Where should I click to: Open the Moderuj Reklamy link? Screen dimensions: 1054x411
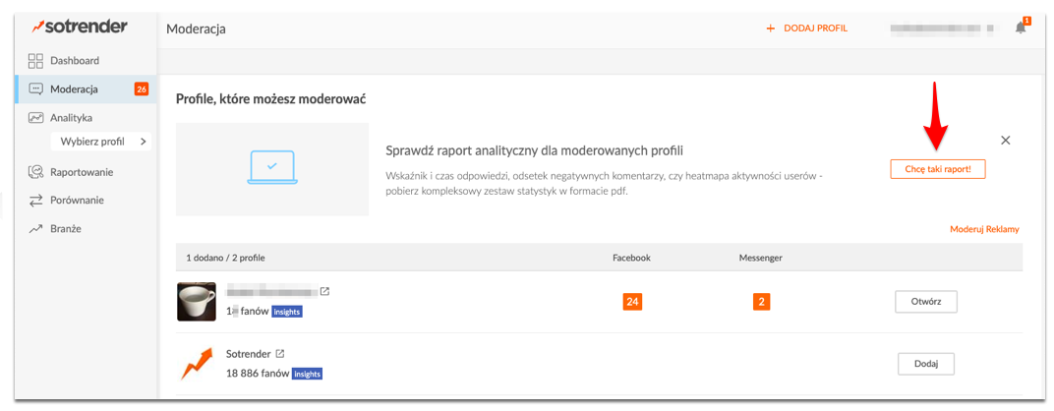984,229
